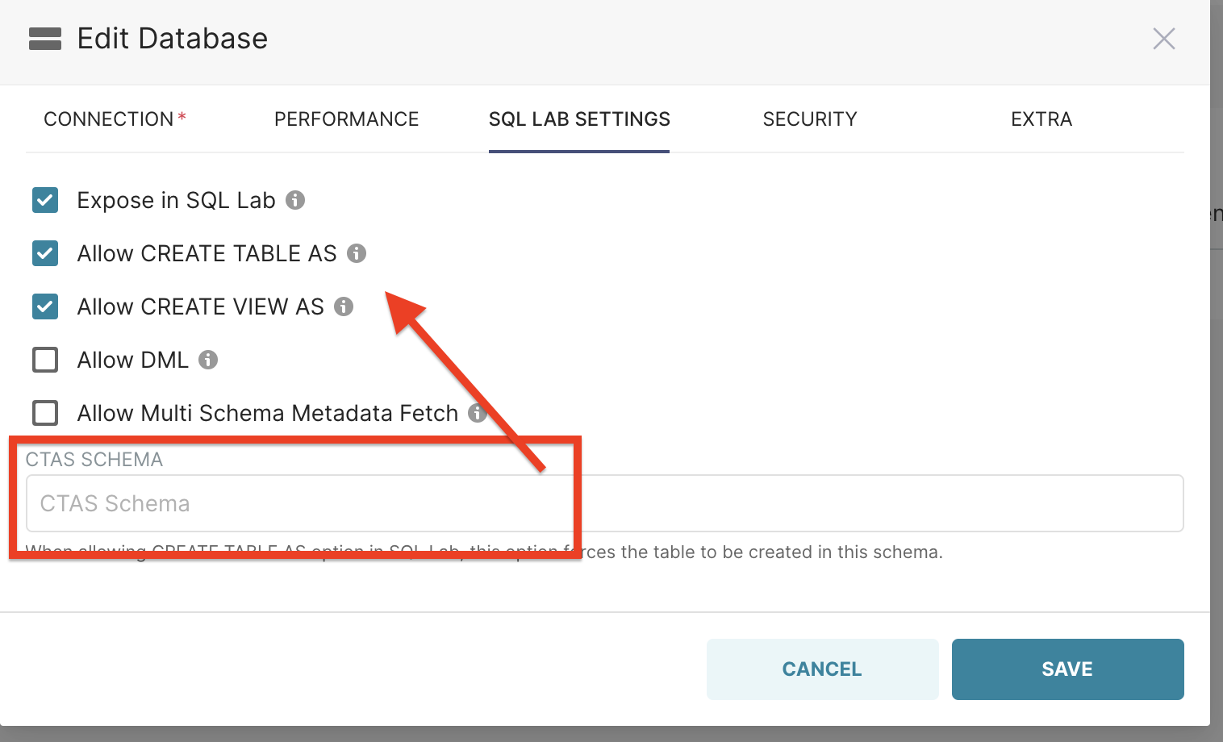Click the info icon beside Allow CREATE VIEW AS
This screenshot has width=1223, height=742.
[344, 306]
